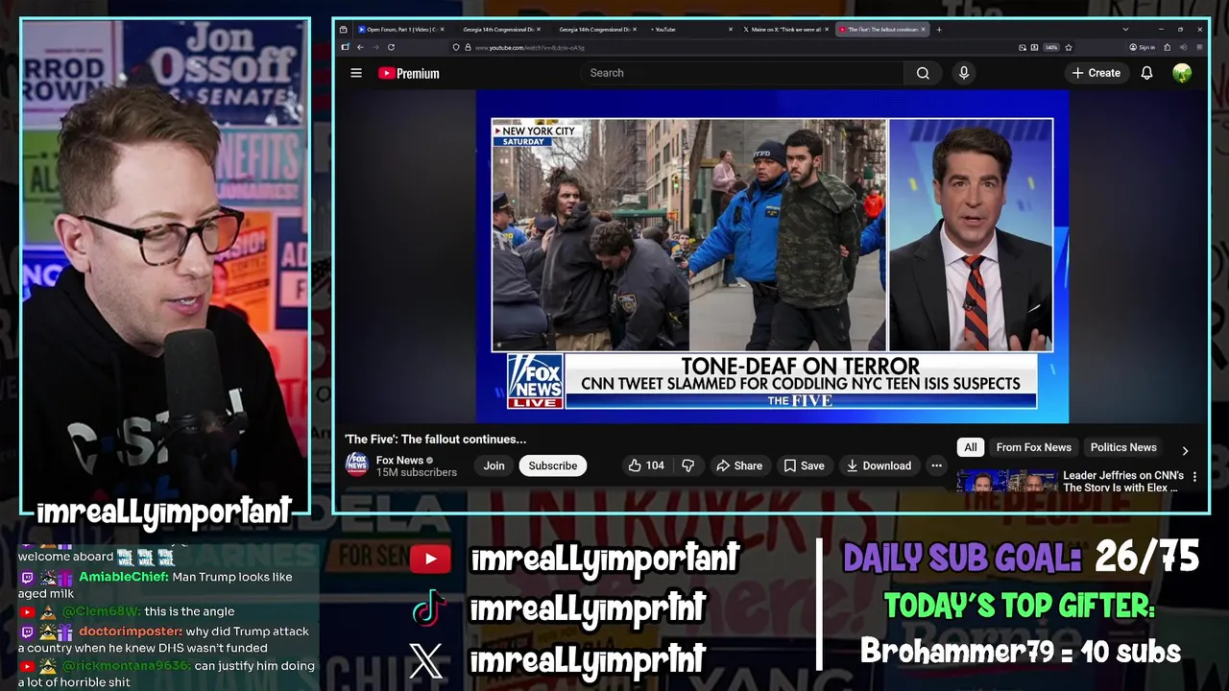
Task: Reload the YouTube page
Action: point(391,47)
